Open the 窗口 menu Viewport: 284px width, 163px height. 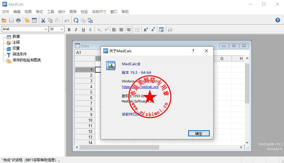114,12
